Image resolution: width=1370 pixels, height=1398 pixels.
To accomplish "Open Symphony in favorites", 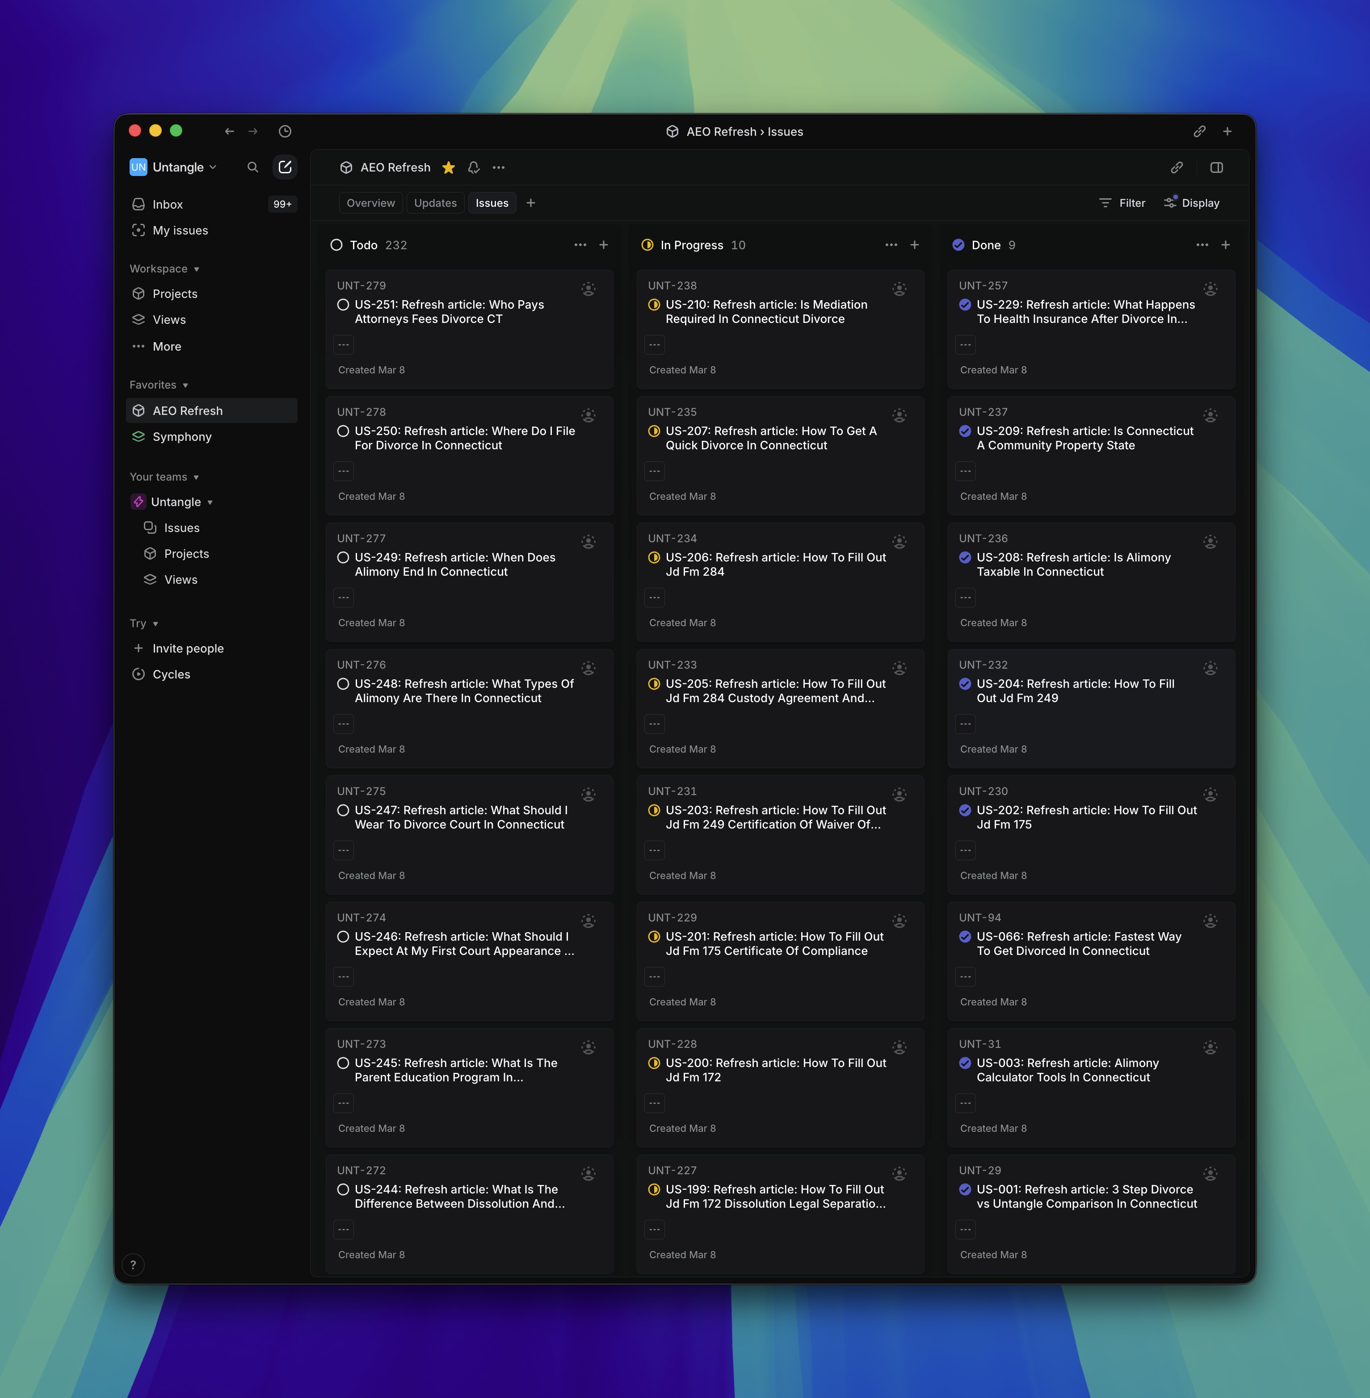I will coord(182,436).
